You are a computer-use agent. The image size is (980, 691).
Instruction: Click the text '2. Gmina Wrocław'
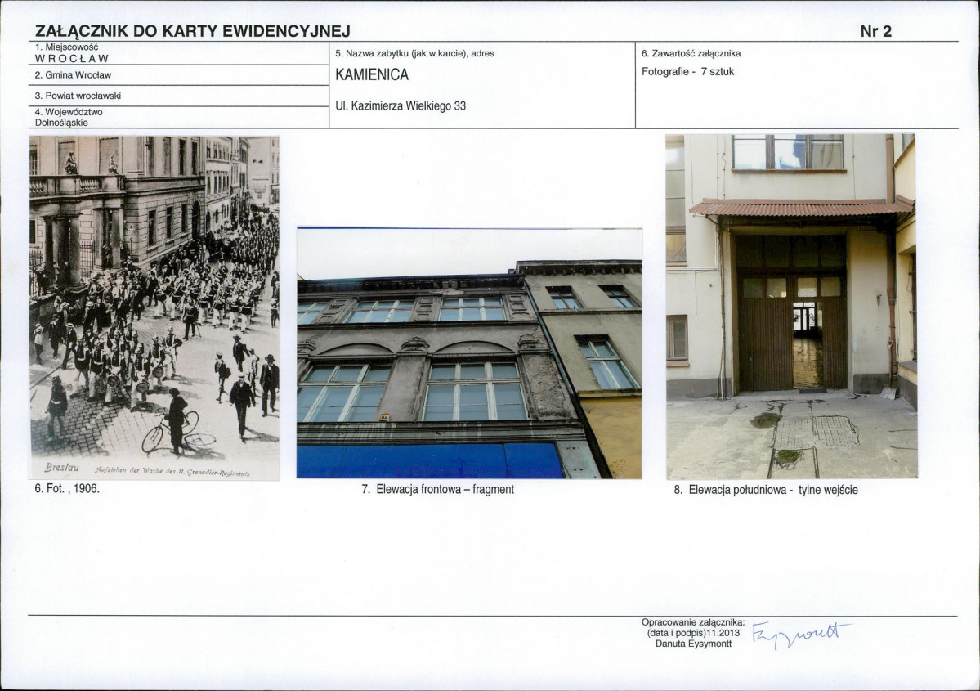[x=73, y=75]
